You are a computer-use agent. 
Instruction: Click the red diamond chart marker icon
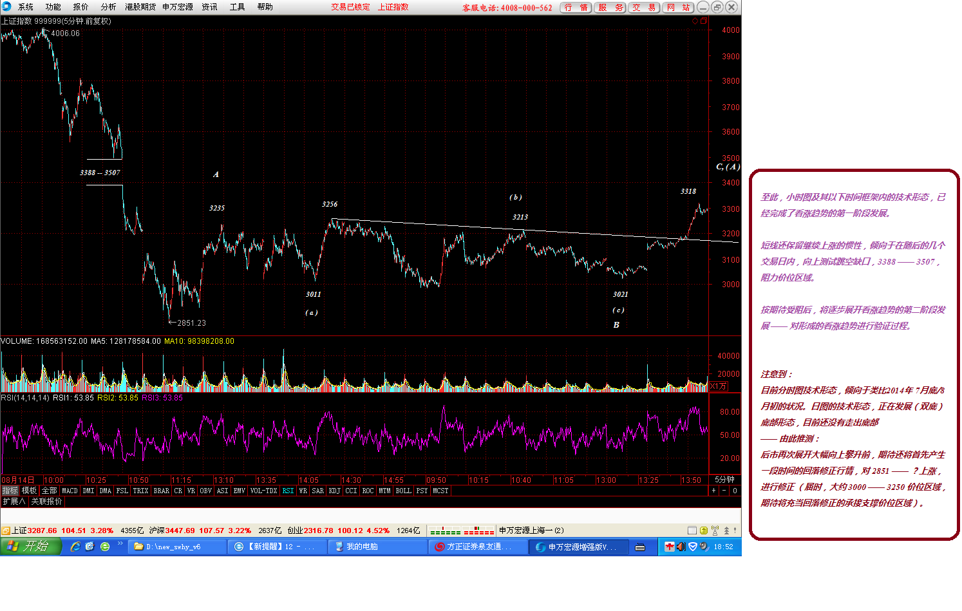pos(695,21)
